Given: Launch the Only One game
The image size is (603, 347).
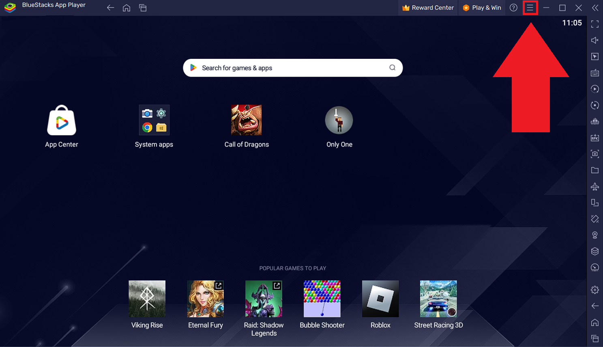Looking at the screenshot, I should [x=339, y=126].
